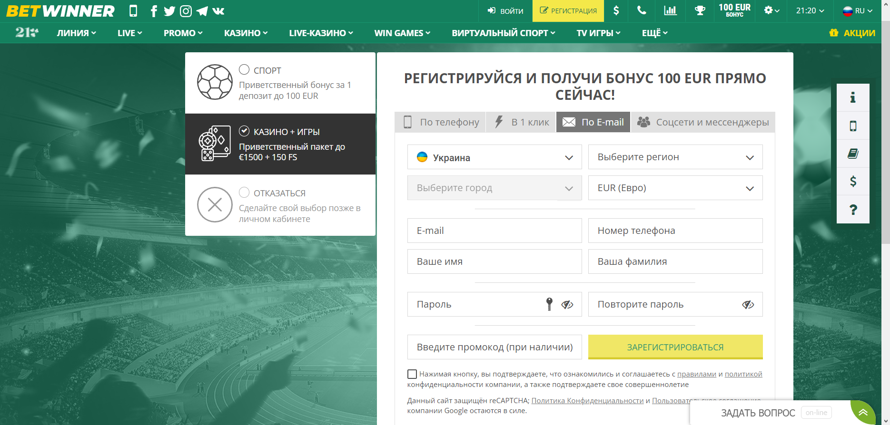The image size is (890, 425).
Task: Open the question mark help icon
Action: (853, 209)
